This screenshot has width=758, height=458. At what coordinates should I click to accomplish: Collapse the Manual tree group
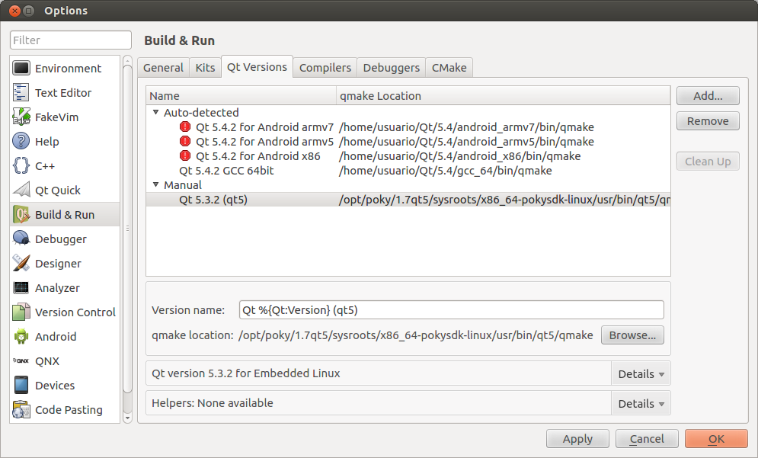pyautogui.click(x=155, y=185)
